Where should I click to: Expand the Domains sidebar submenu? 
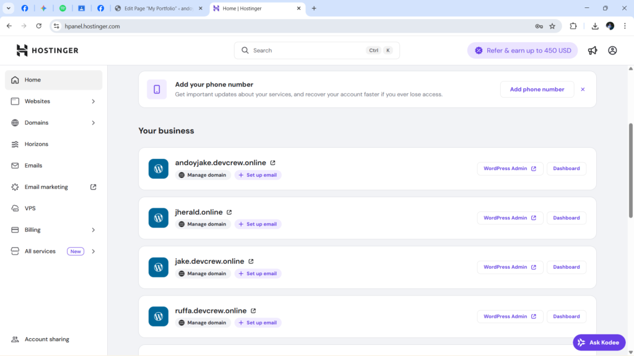click(93, 123)
